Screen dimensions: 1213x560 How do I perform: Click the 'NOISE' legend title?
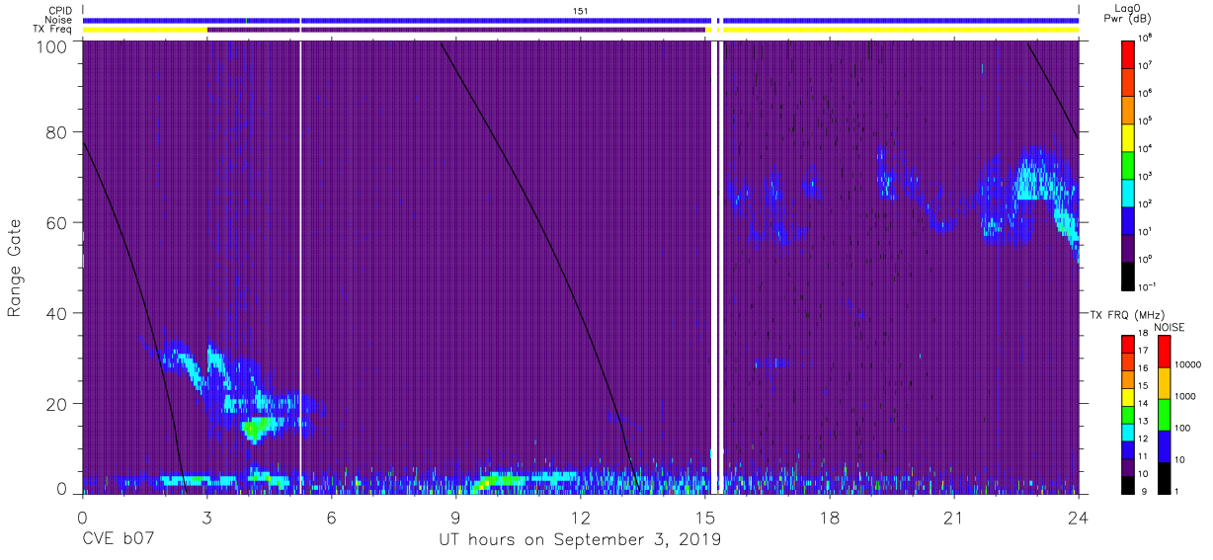1169,326
